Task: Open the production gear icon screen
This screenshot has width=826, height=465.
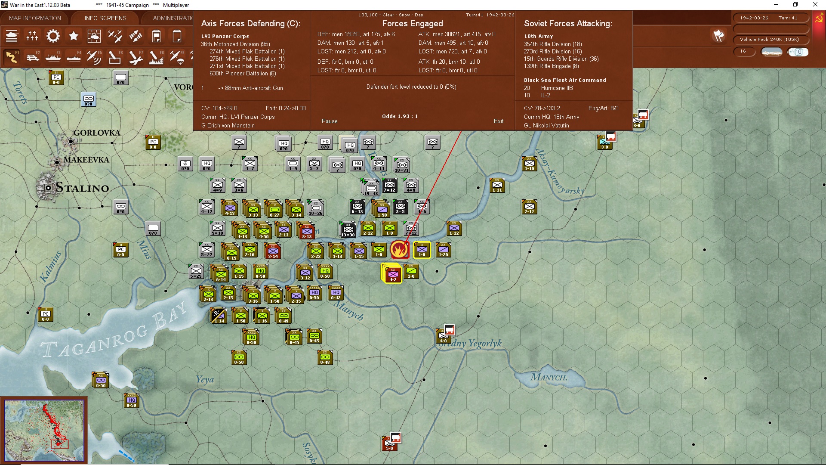Action: 53,36
